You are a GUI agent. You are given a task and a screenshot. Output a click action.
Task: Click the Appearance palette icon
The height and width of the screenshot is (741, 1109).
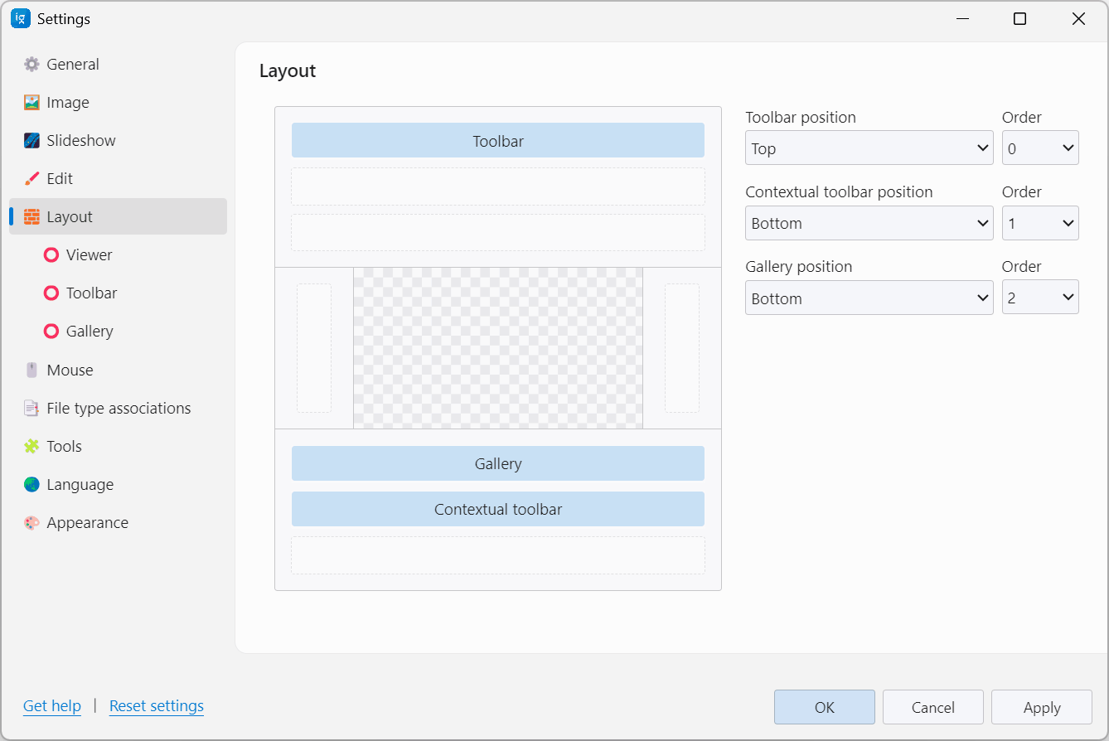31,523
